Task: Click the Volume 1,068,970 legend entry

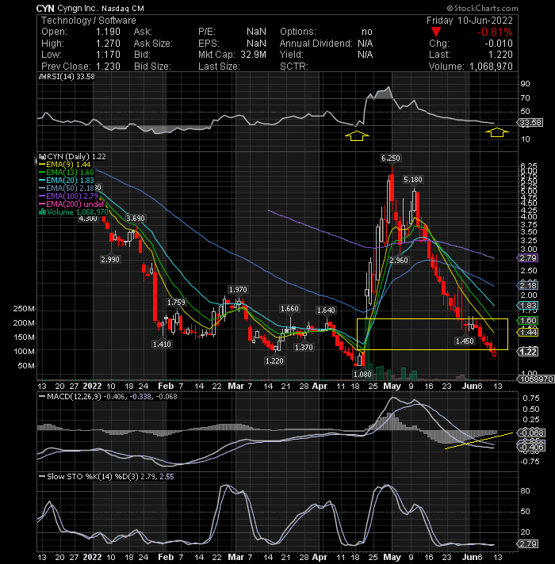Action: click(77, 211)
